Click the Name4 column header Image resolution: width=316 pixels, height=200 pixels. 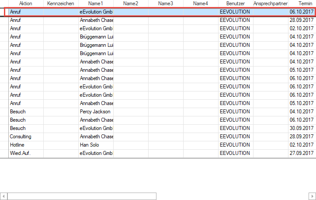pyautogui.click(x=201, y=4)
